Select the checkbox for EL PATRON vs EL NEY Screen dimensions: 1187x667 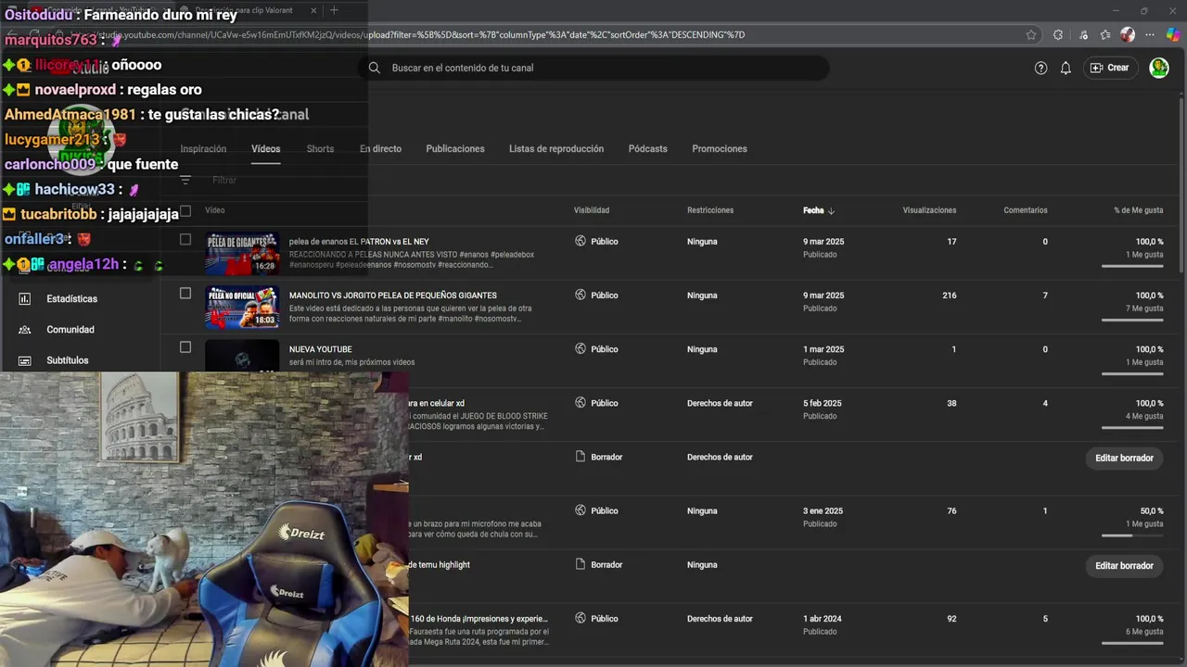point(185,239)
